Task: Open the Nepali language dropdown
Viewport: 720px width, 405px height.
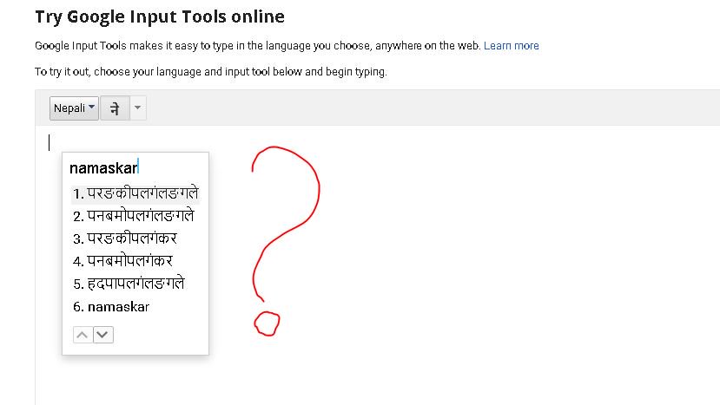Action: pos(74,108)
